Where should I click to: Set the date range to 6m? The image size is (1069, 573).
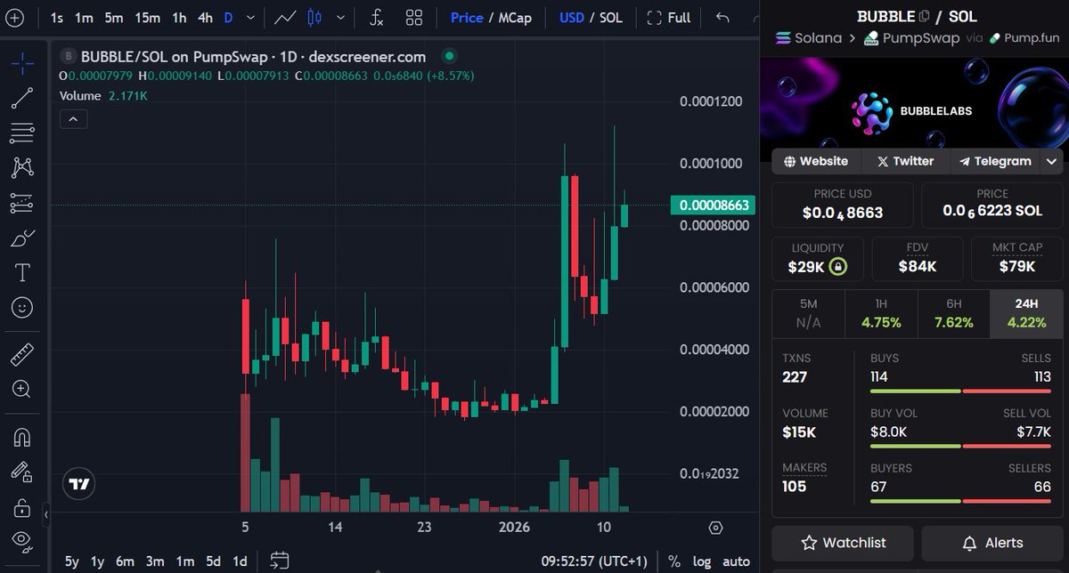pos(125,561)
